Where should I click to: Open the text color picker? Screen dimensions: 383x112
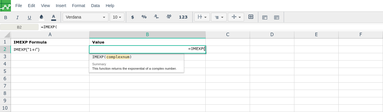click(x=53, y=17)
